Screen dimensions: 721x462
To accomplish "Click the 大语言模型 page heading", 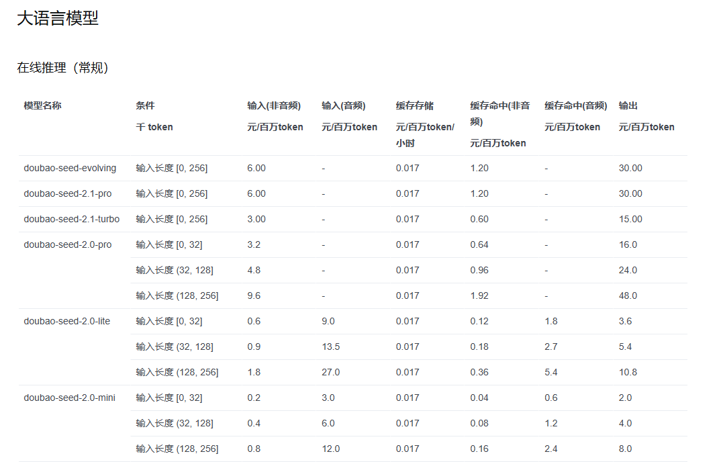I will 58,18.
